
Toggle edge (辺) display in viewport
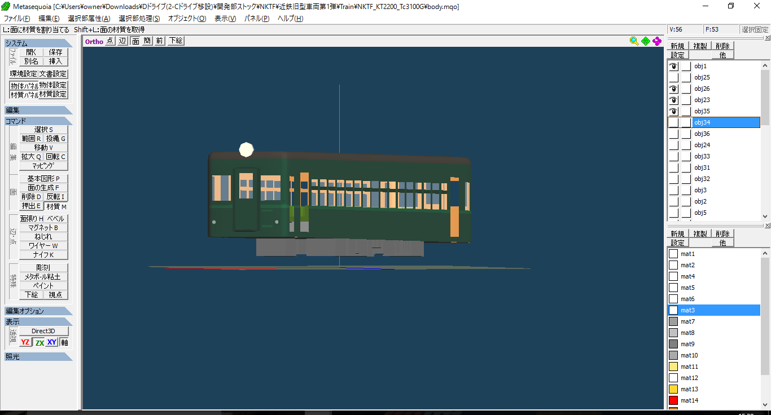tap(122, 41)
